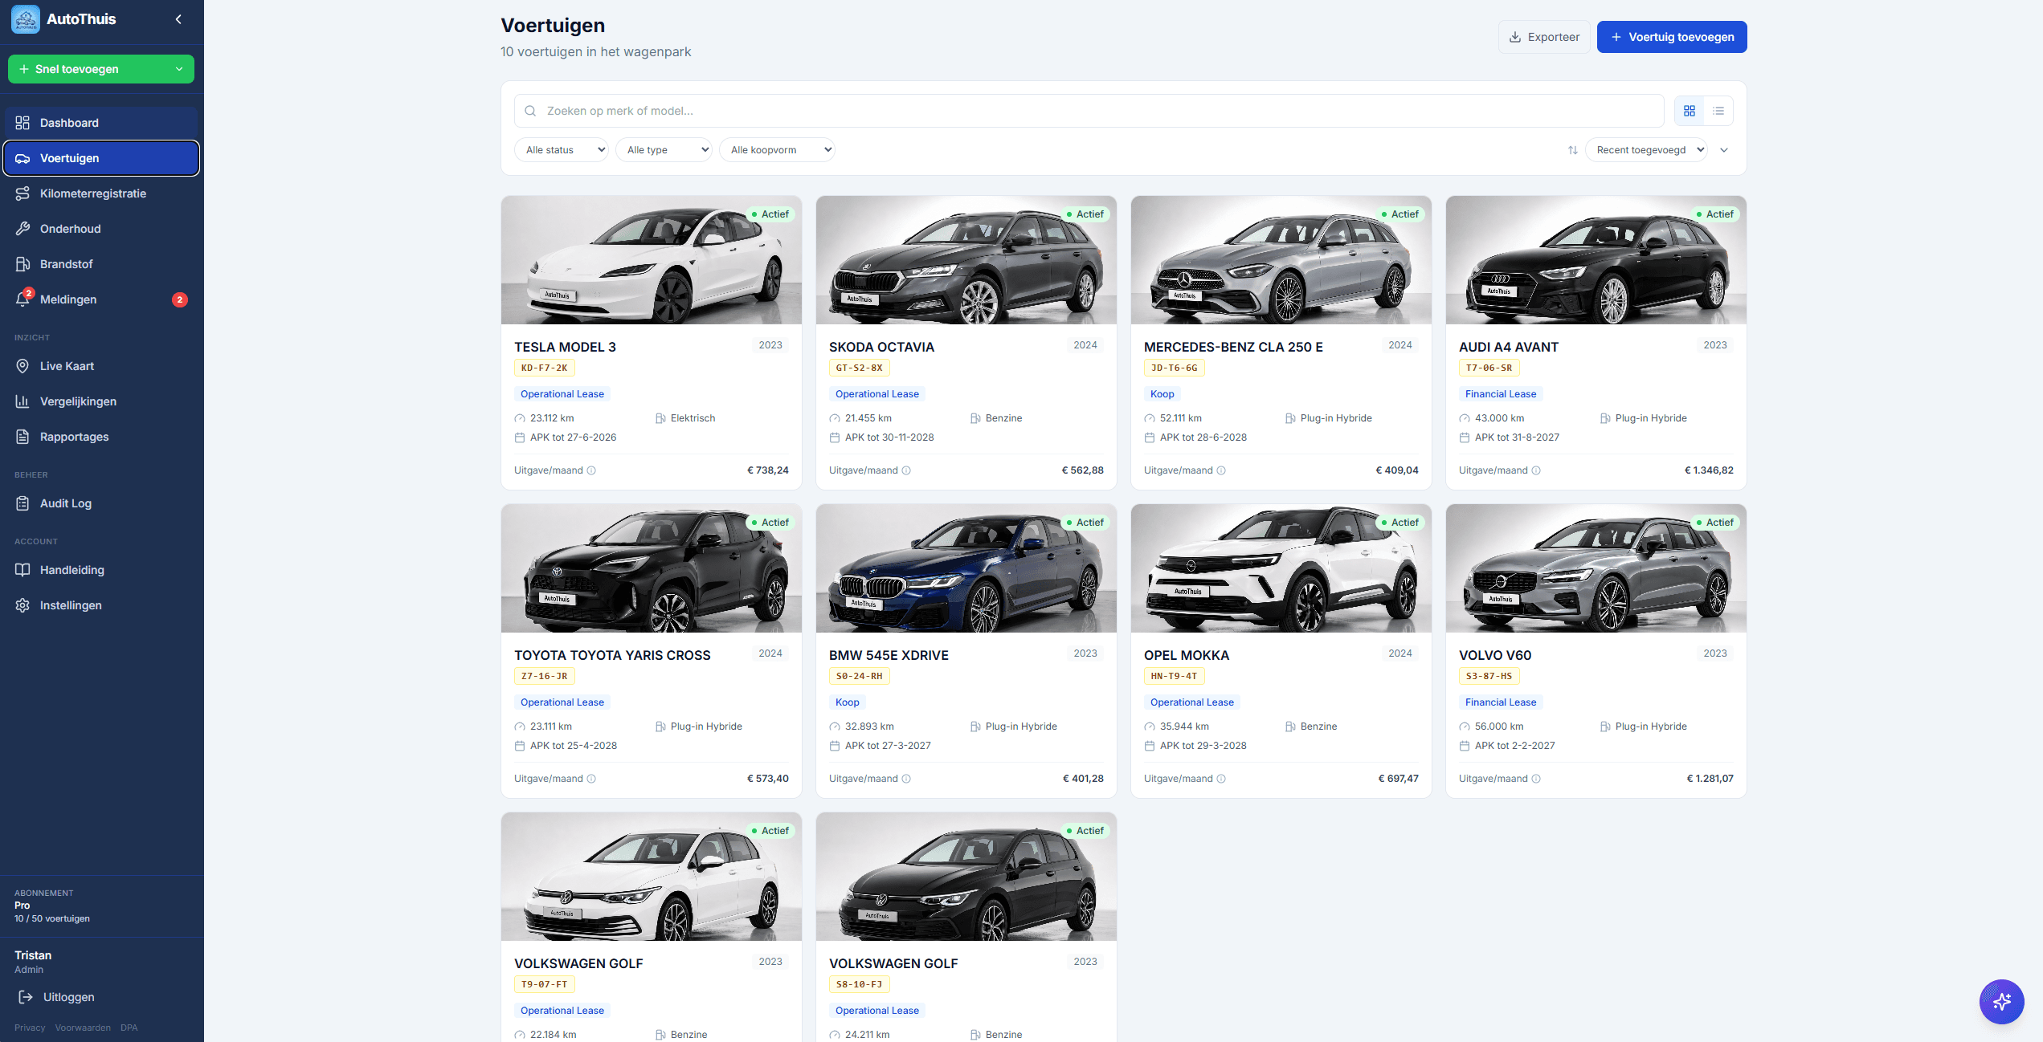Click the Dashboard grid icon
Image resolution: width=2043 pixels, height=1042 pixels.
[22, 123]
